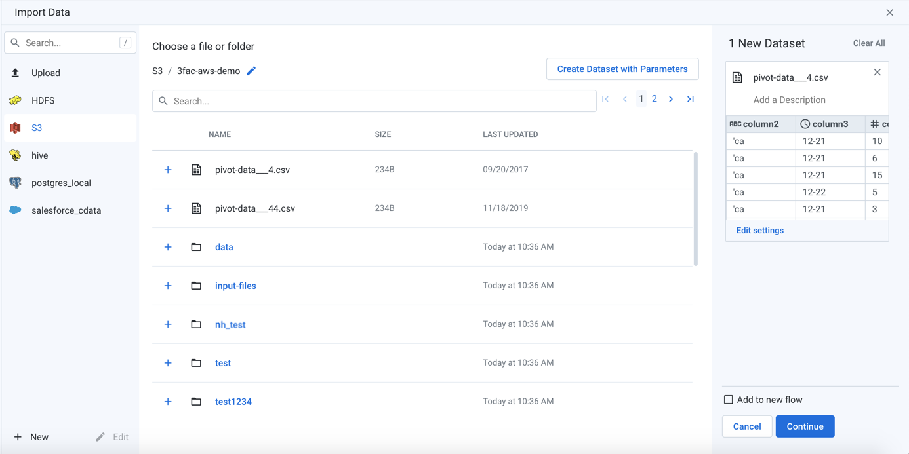The image size is (909, 454).
Task: Click the pencil icon beside 3fac-aws-demo
Action: click(x=251, y=71)
